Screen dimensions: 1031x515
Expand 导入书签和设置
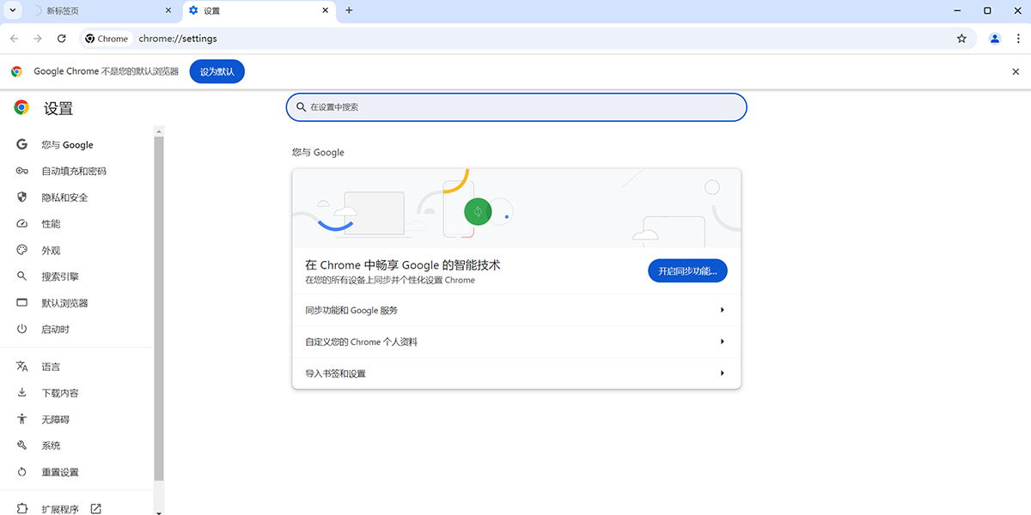tap(515, 373)
